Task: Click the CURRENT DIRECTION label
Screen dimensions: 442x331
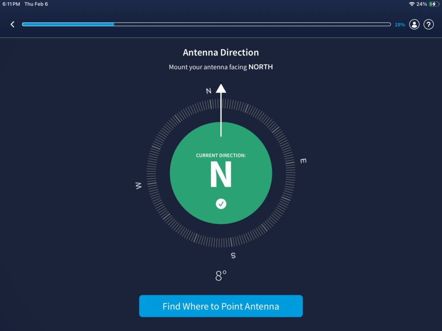Action: [221, 156]
